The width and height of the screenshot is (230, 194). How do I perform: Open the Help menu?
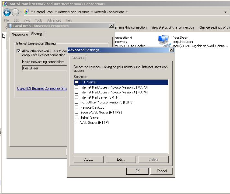pyautogui.click(x=69, y=20)
